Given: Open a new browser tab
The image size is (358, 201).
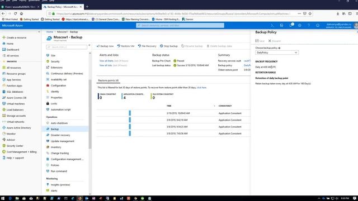Looking at the screenshot, I should tap(87, 7).
